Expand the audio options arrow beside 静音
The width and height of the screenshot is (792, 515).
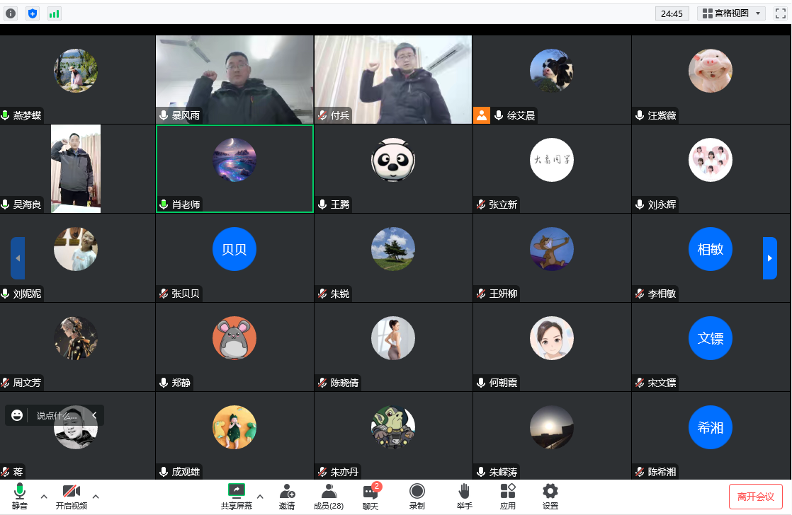(x=44, y=496)
